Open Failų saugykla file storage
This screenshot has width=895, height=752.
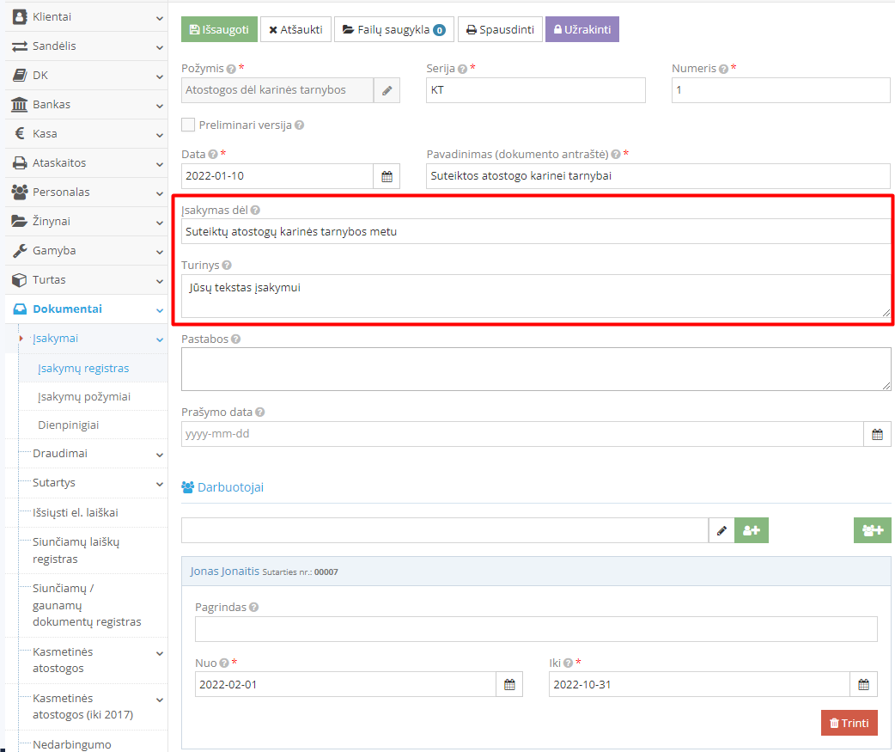(393, 29)
